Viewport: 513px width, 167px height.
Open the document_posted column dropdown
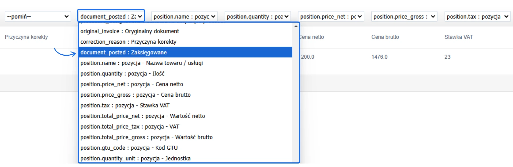[111, 17]
